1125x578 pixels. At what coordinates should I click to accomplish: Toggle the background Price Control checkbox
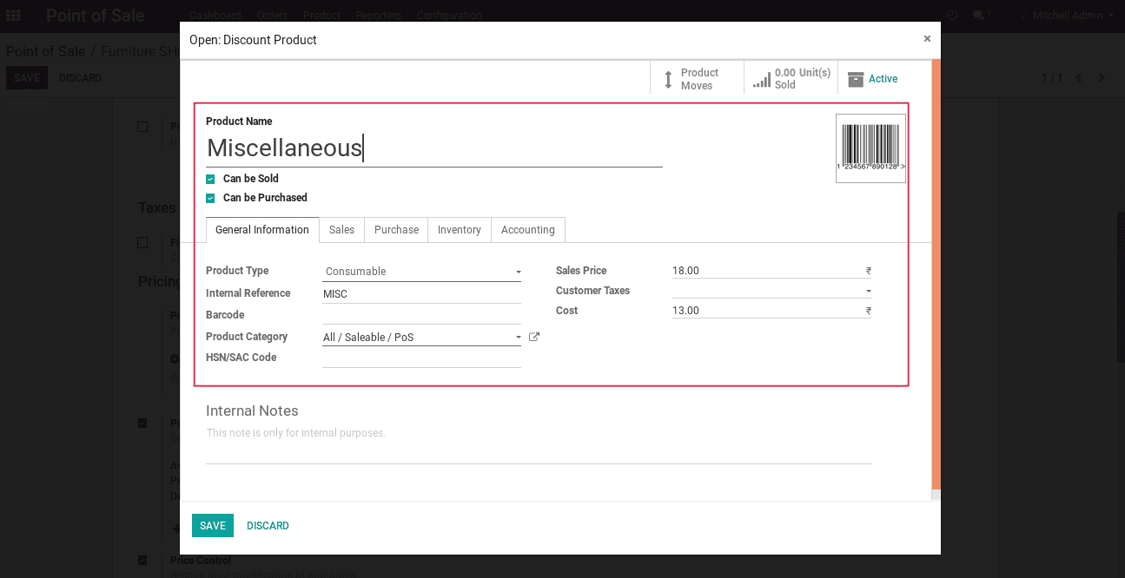142,561
